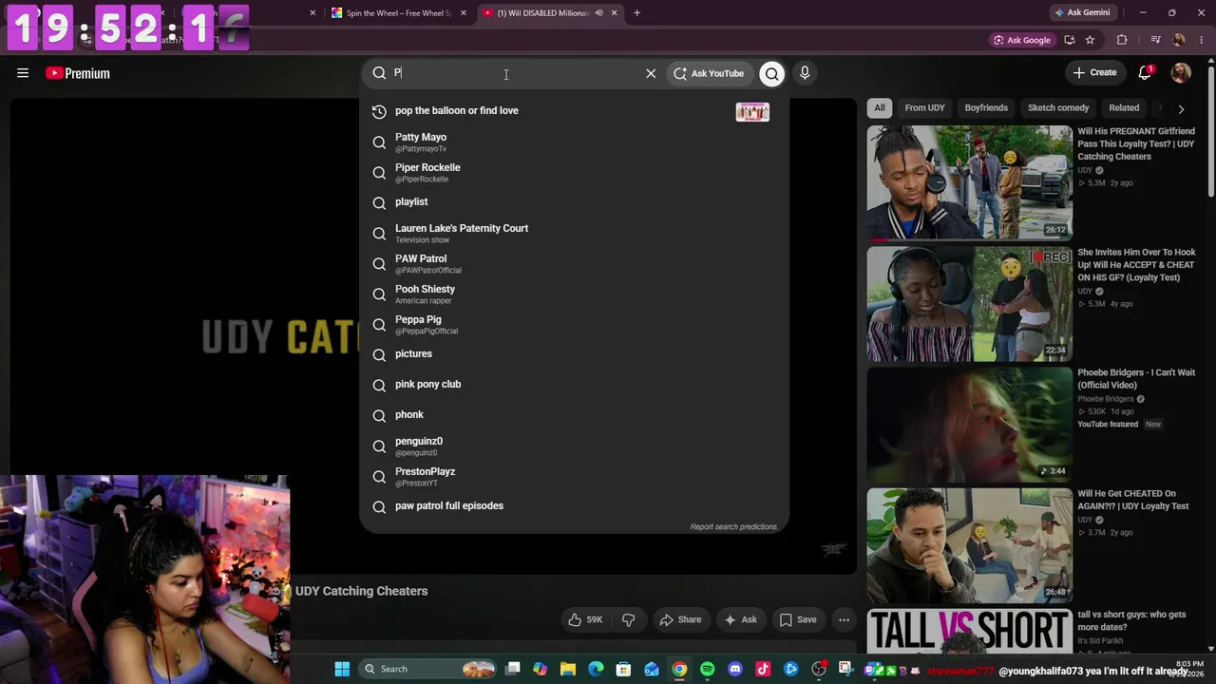Open the Create menu
The width and height of the screenshot is (1216, 684).
pos(1094,72)
